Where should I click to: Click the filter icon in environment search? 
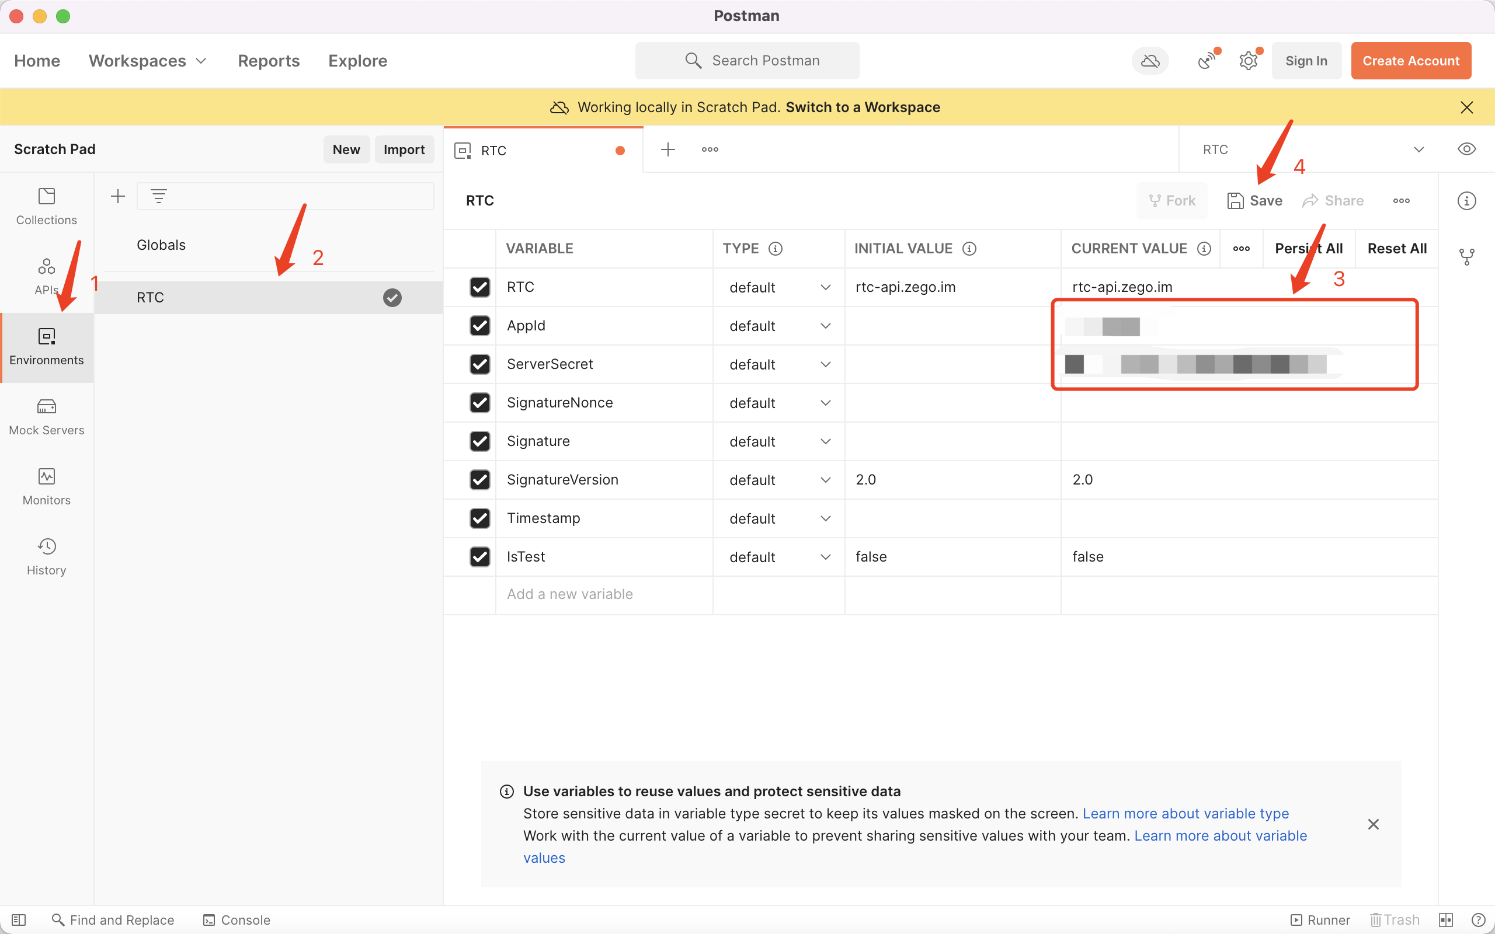click(159, 197)
